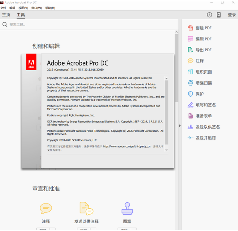Click the 发送以供注释 label text

click(x=87, y=221)
